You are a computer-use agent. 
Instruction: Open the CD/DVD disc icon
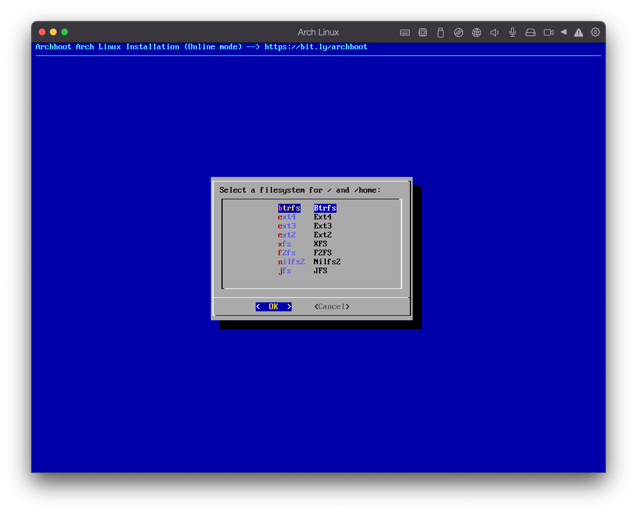[x=458, y=32]
